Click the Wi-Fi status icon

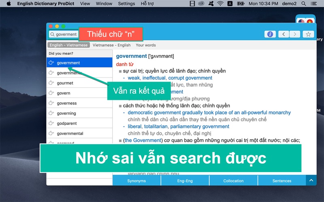click(220, 4)
